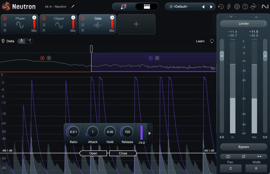Click the Close threshold handle
The image size is (270, 174).
pyautogui.click(x=123, y=153)
